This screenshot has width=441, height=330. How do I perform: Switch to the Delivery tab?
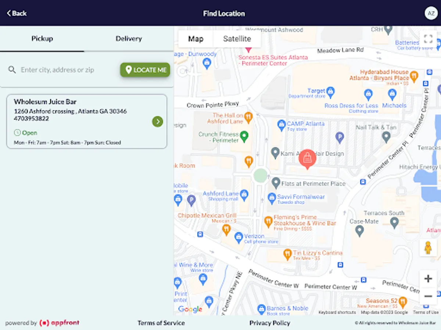pyautogui.click(x=129, y=38)
